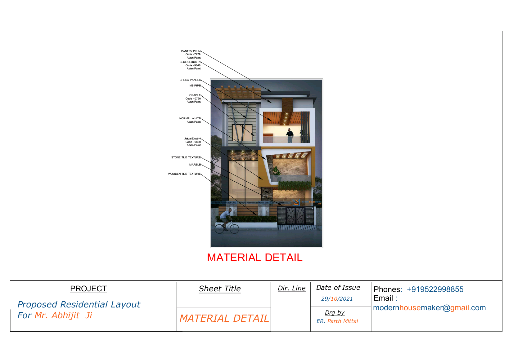This screenshot has width=513, height=362.
Task: Select the 'ORACLE' paint label
Action: click(x=195, y=95)
